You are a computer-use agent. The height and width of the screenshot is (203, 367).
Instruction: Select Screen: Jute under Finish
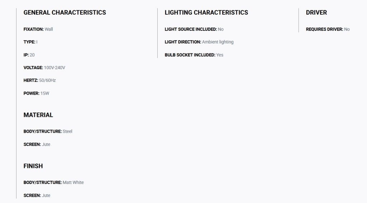coord(37,195)
